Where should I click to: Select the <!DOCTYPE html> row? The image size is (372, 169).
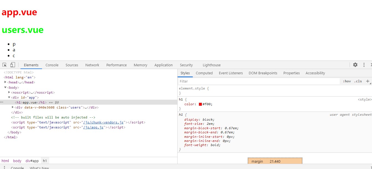click(89, 72)
